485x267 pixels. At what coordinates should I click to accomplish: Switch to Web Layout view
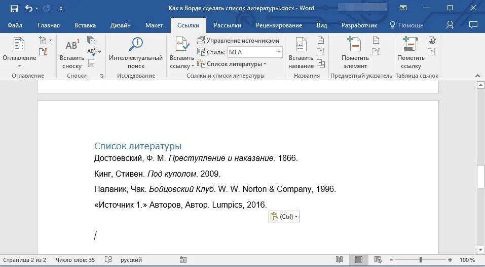coord(378,260)
